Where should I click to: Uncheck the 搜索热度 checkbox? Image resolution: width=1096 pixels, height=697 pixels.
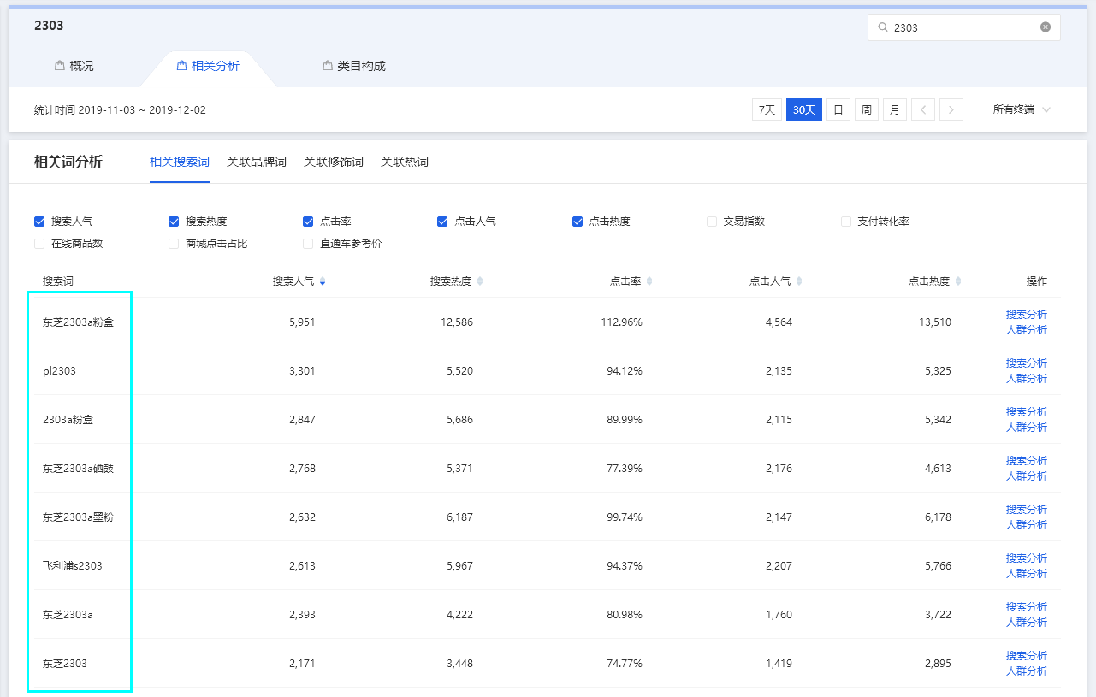click(x=174, y=222)
